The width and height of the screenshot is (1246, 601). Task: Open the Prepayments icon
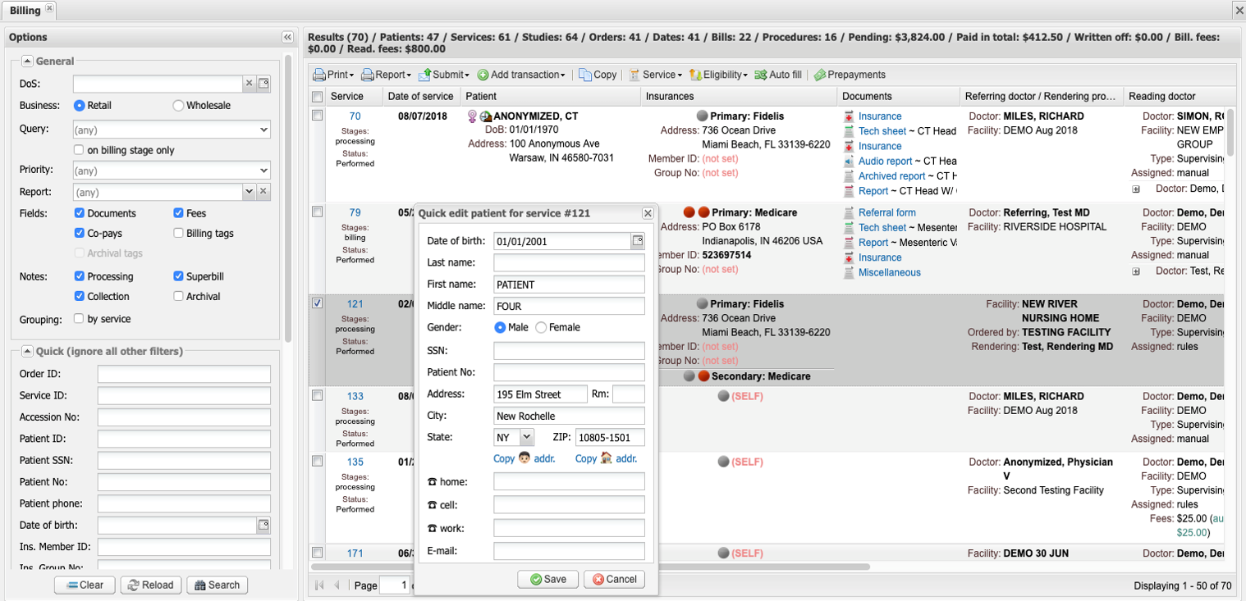click(819, 75)
